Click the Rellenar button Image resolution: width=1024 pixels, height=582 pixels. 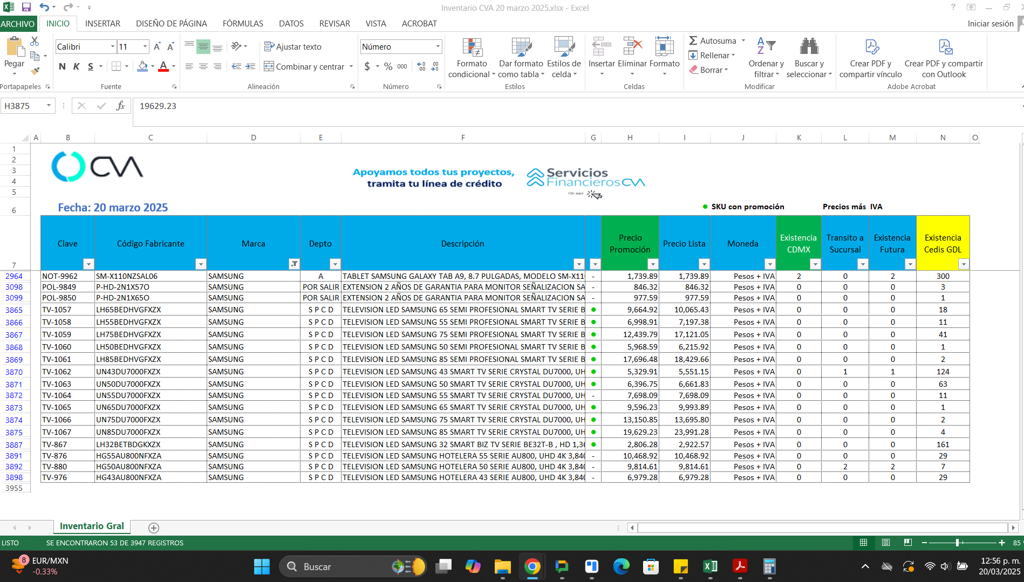click(x=712, y=55)
